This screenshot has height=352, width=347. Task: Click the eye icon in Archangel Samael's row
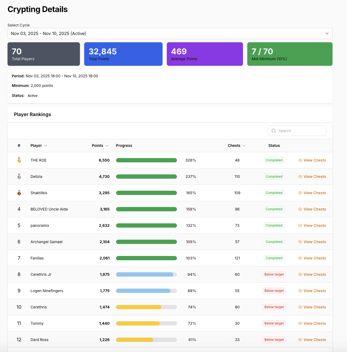pos(300,242)
